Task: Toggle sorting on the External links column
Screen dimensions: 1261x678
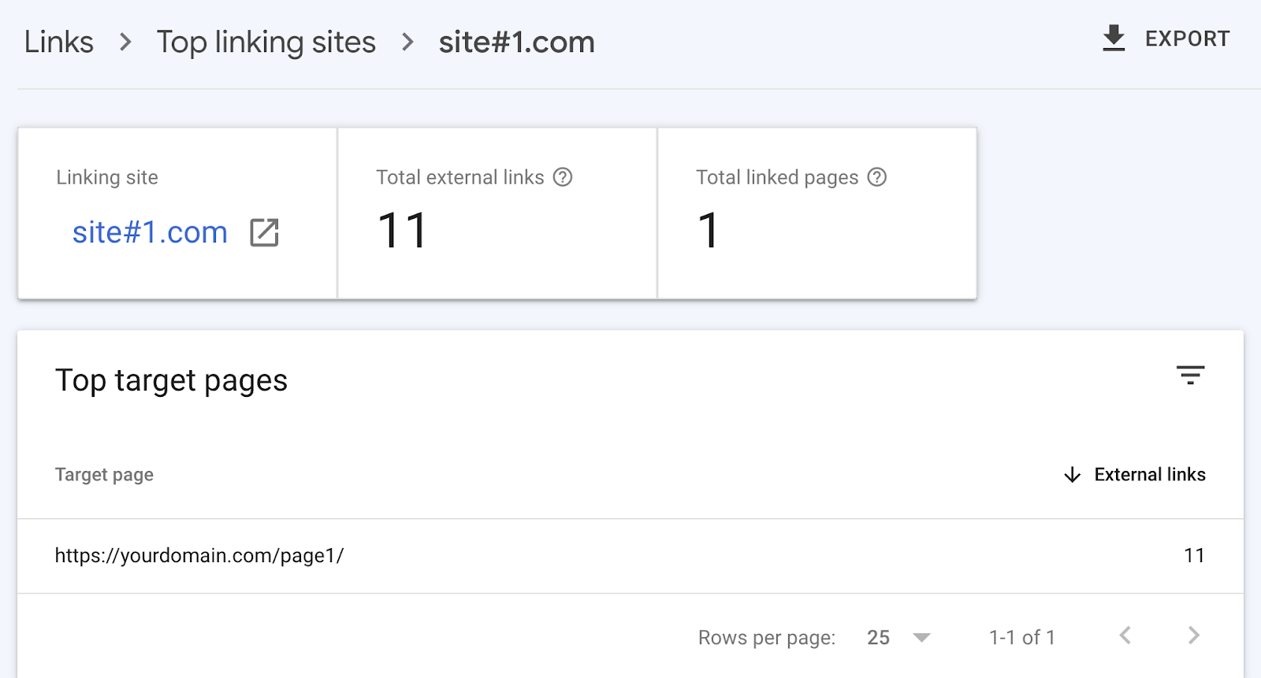Action: [x=1149, y=475]
